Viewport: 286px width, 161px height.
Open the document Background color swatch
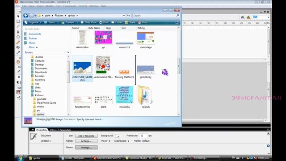[x=117, y=136]
